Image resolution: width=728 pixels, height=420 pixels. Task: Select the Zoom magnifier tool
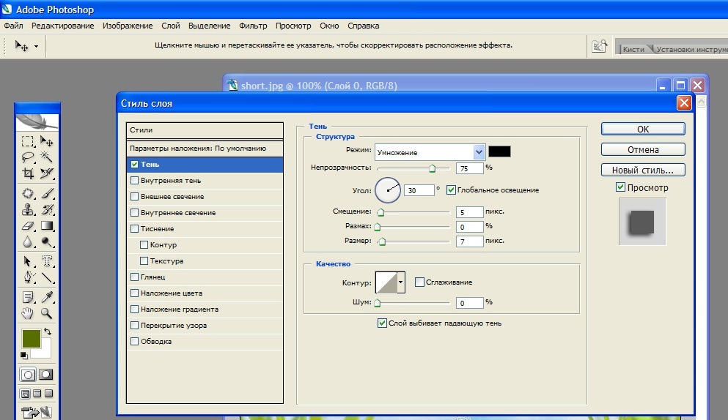point(47,313)
